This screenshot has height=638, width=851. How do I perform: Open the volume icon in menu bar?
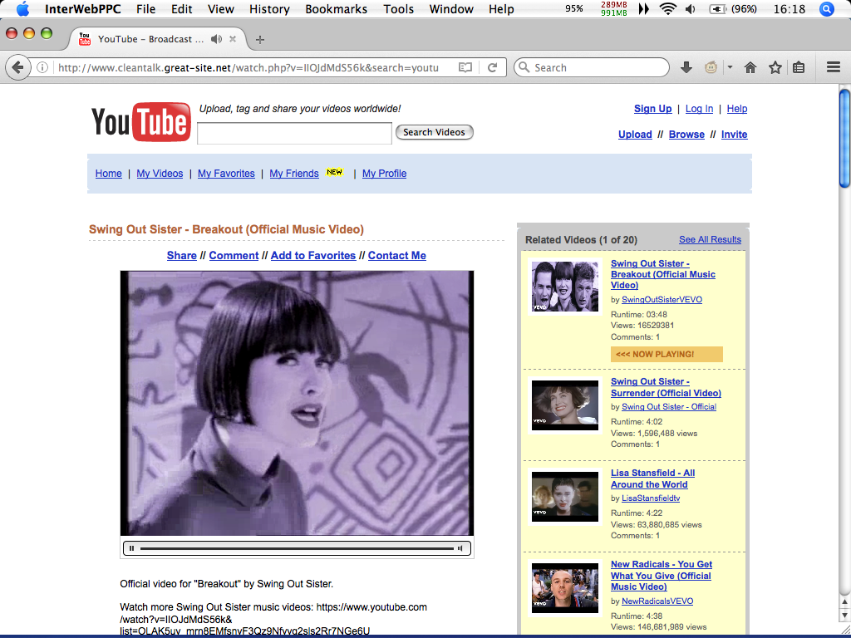(x=691, y=8)
